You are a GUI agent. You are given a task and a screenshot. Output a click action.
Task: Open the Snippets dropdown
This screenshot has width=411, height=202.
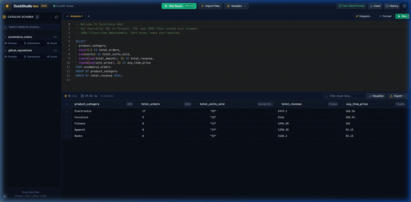[x=364, y=16]
